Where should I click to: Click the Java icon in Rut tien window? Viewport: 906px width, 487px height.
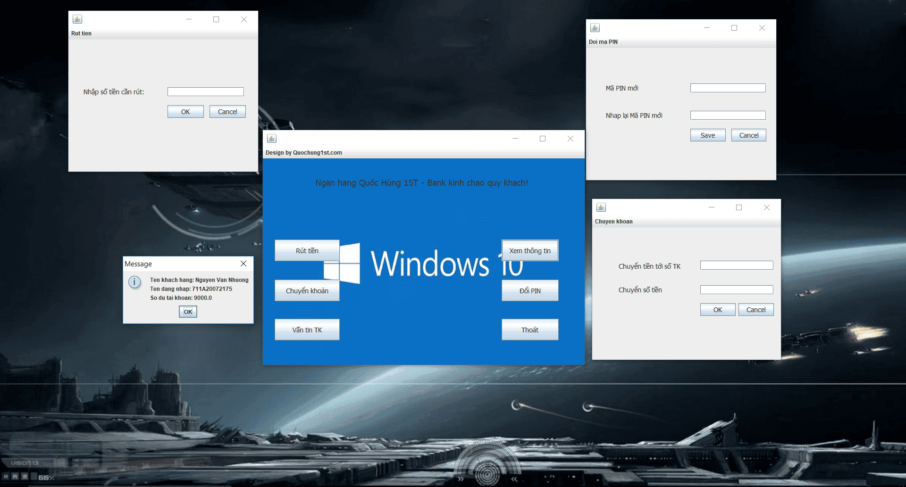tap(77, 19)
